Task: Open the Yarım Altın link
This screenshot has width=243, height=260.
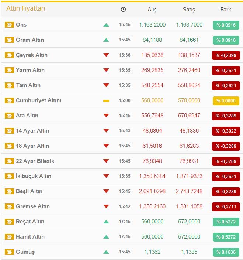Action: (30, 70)
